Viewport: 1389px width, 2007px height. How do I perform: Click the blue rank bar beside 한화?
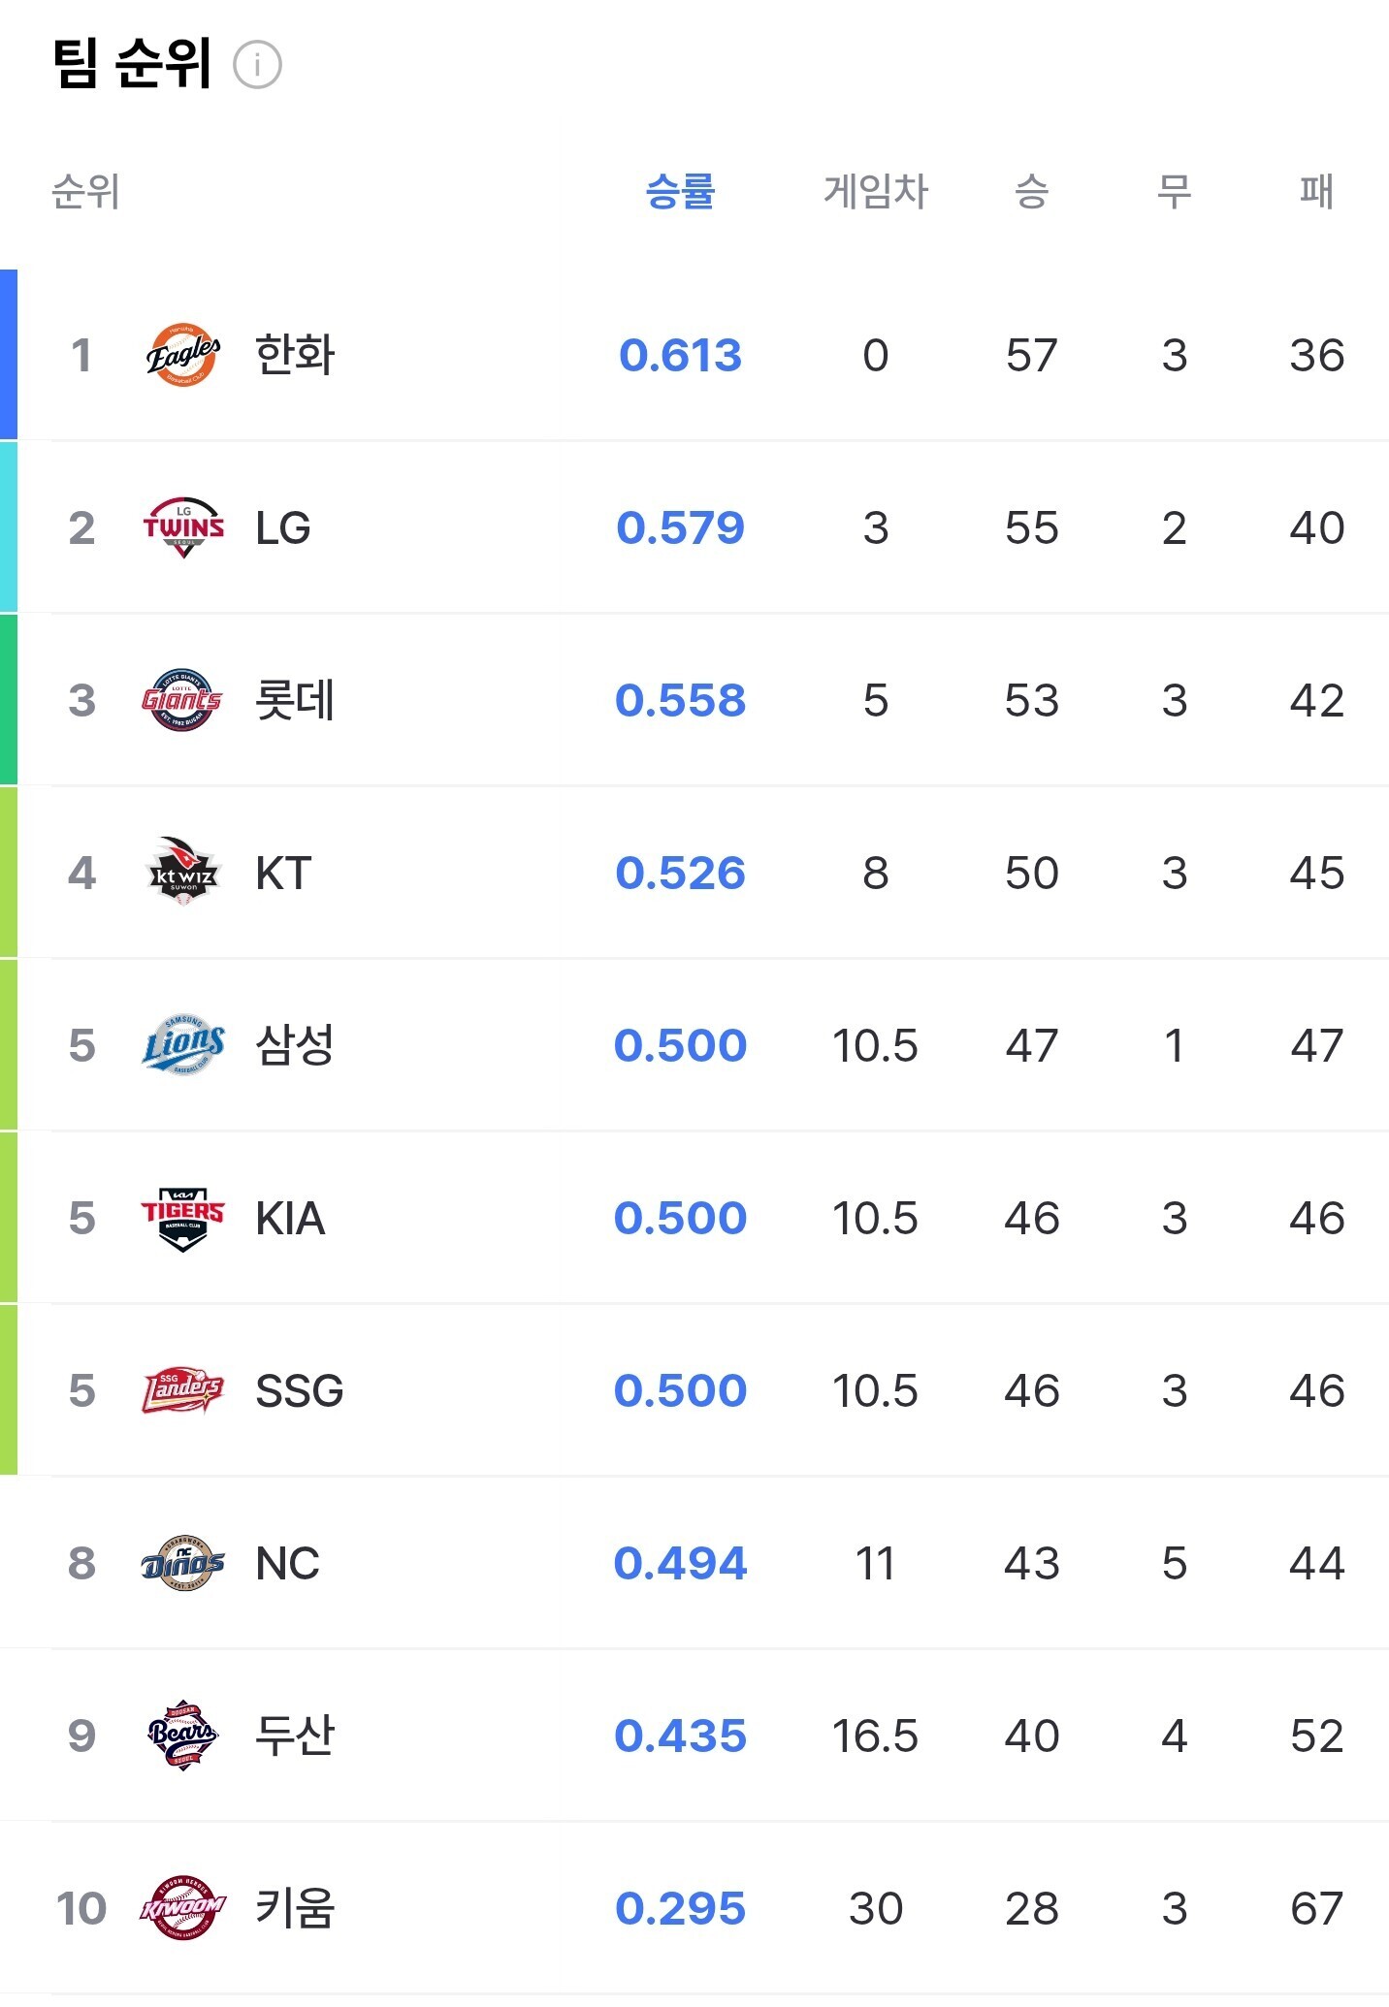click(x=9, y=355)
